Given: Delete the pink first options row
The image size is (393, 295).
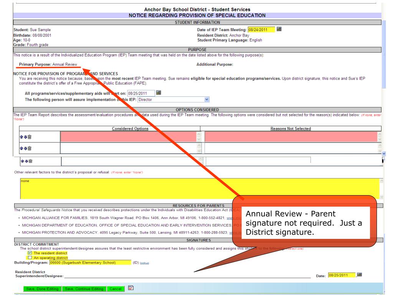Looking at the screenshot, I should (x=29, y=137).
